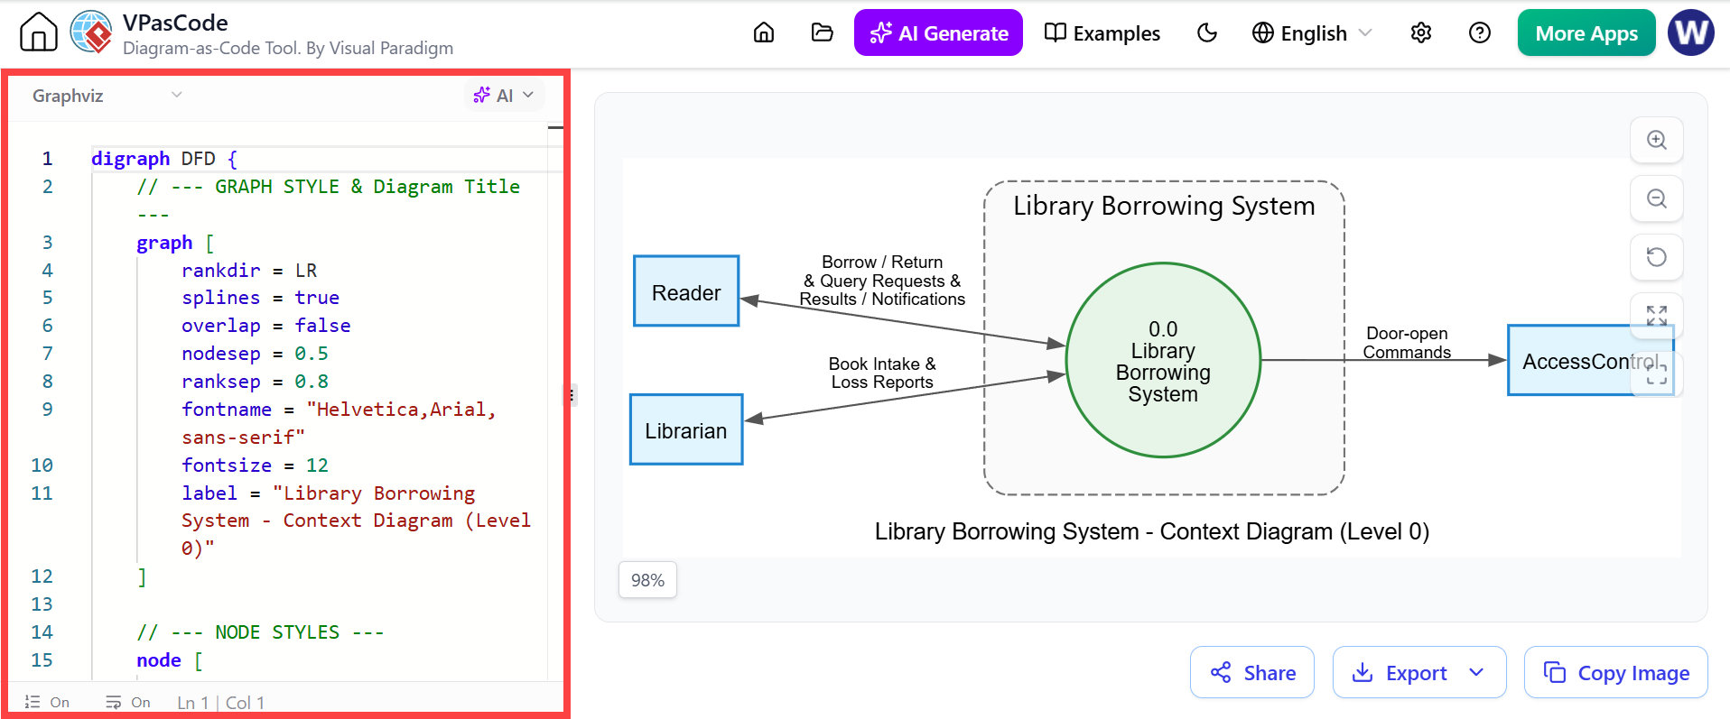Click the Copy Image button

click(x=1616, y=673)
